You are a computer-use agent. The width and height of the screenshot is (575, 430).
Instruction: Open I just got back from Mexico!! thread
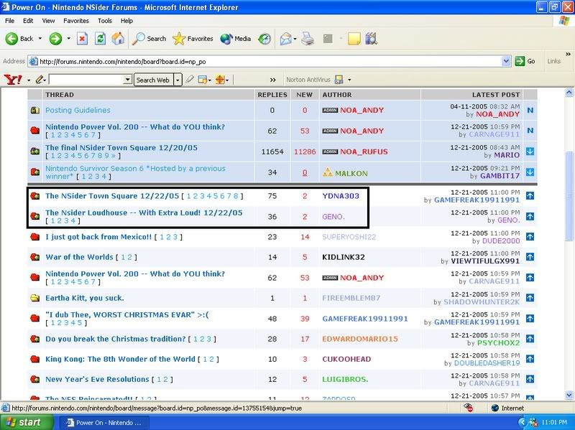click(x=98, y=237)
